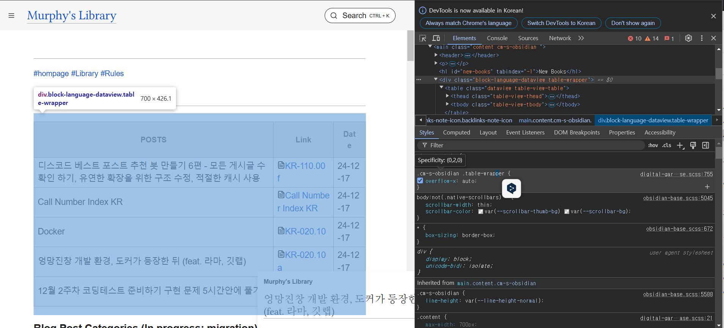Open the DevTools kebab menu
Viewport: 724px width, 328px height.
click(702, 38)
